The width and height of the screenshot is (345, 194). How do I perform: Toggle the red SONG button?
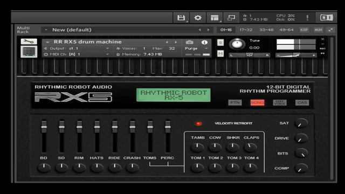click(x=257, y=102)
